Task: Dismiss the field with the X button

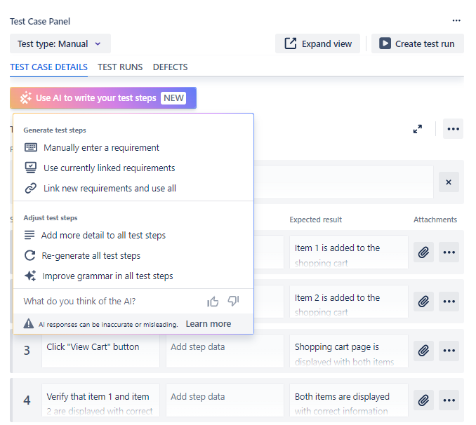Action: tap(449, 182)
